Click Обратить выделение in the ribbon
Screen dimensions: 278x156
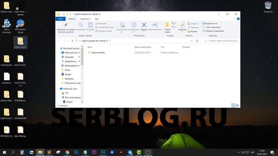click(213, 31)
